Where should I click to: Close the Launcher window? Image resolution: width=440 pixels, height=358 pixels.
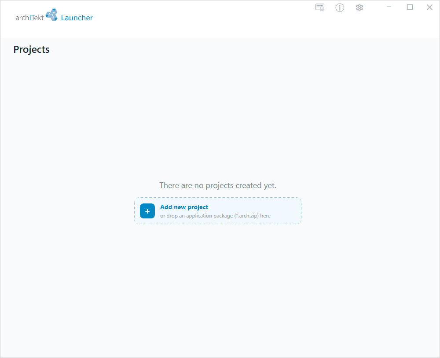click(x=429, y=7)
